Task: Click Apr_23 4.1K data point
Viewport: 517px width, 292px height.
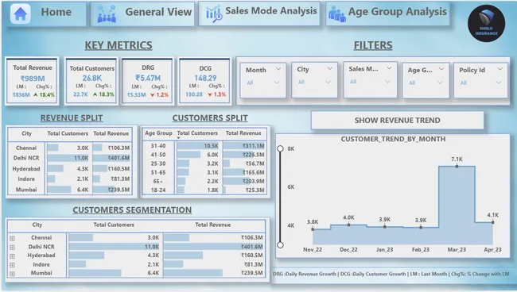Action: (x=492, y=222)
